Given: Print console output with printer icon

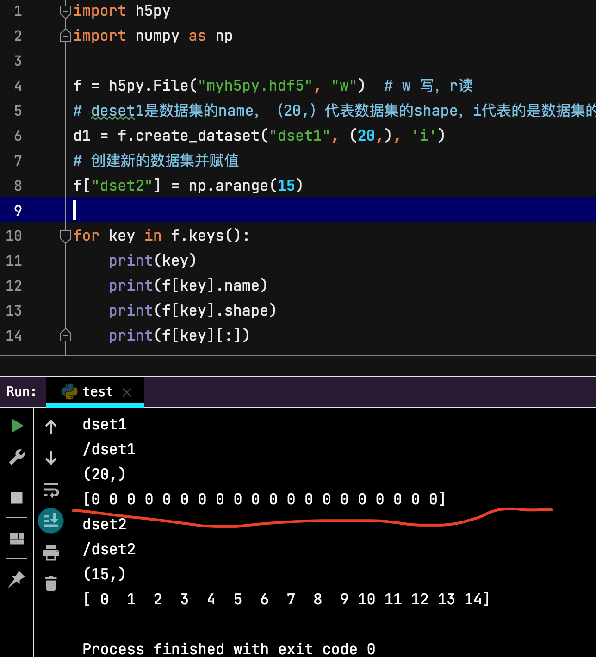Looking at the screenshot, I should click(x=51, y=552).
